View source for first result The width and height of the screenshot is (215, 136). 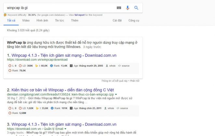[126, 66]
